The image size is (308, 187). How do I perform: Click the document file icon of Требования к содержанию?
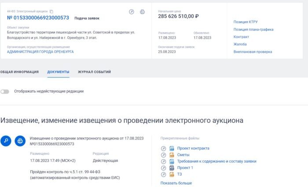(172, 161)
